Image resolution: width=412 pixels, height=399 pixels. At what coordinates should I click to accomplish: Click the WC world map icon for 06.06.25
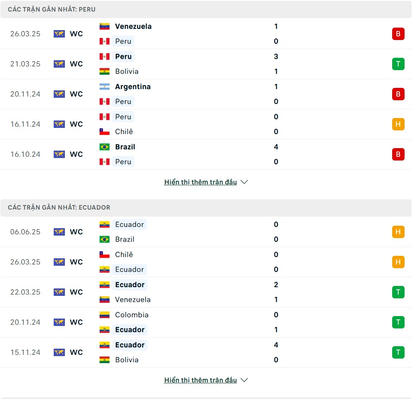pyautogui.click(x=59, y=232)
